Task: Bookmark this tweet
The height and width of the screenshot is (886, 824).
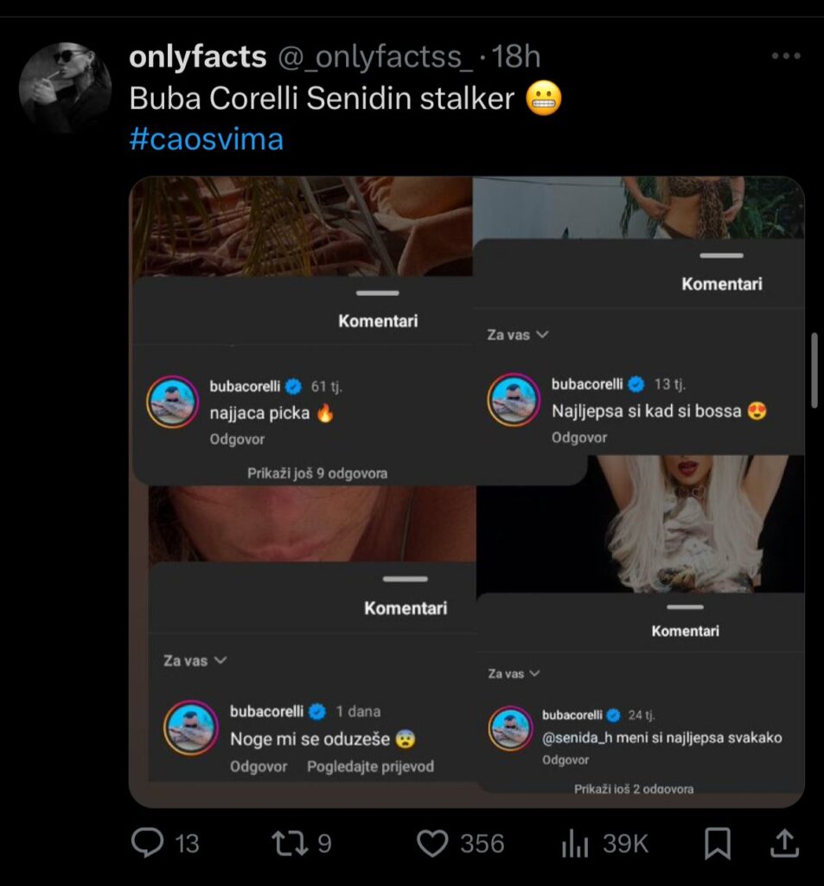Action: pos(718,843)
